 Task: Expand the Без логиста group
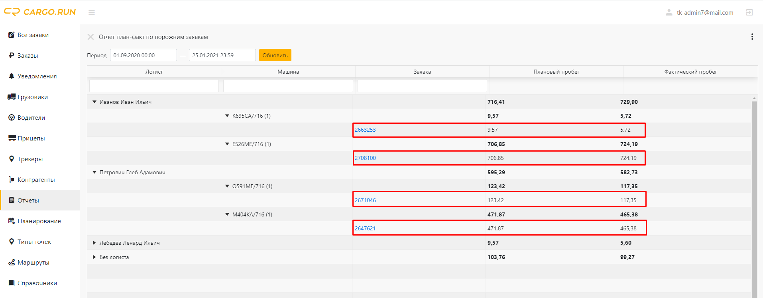tap(94, 257)
